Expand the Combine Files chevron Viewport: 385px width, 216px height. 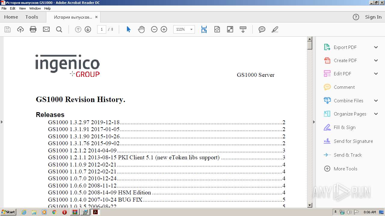(376, 100)
